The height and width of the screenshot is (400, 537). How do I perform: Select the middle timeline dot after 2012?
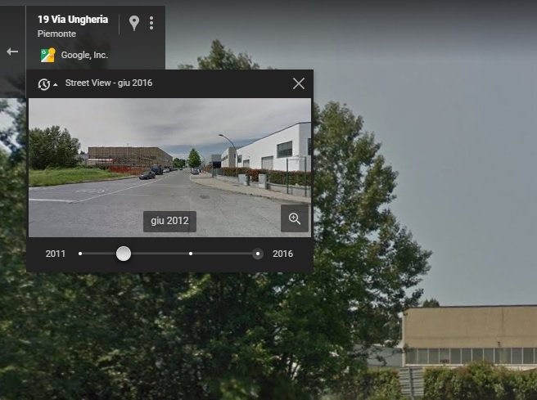coord(191,254)
